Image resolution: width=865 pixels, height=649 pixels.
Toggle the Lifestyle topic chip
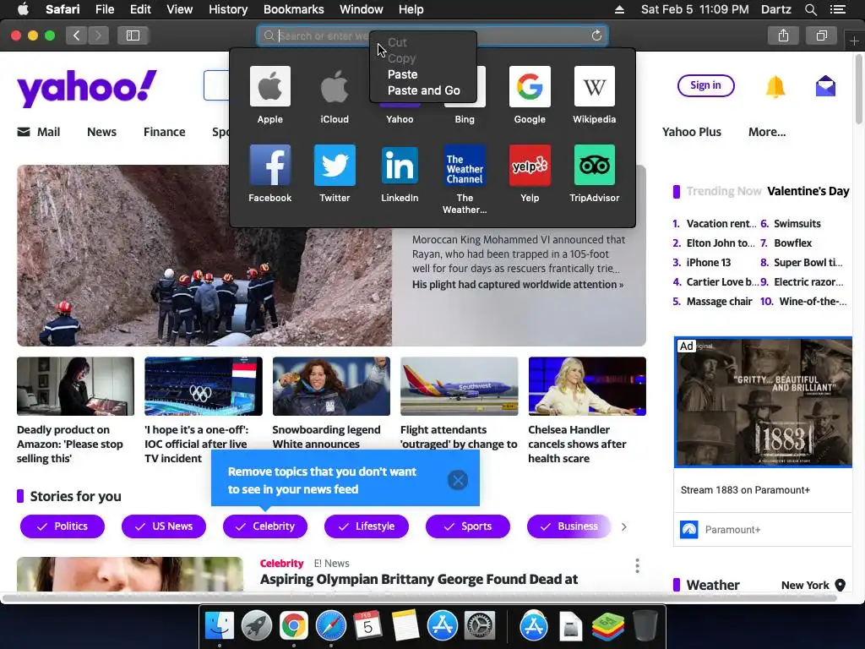click(x=367, y=526)
